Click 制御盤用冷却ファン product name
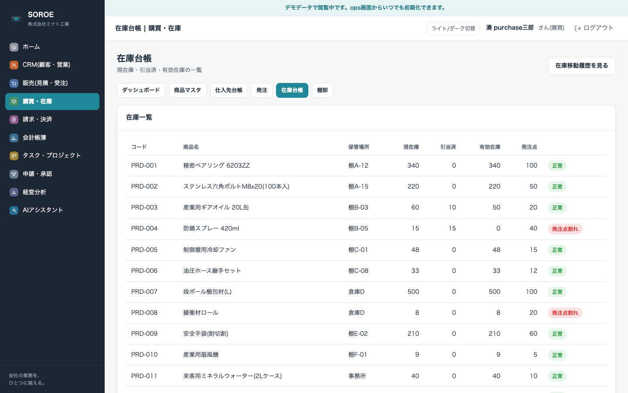Viewport: 628px width, 393px height. [x=209, y=250]
